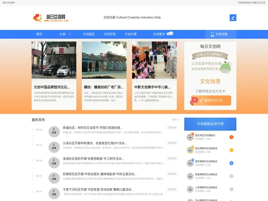Click 文创旗舰店排行榜 blue header
268x201 pixels.
pyautogui.click(x=210, y=124)
